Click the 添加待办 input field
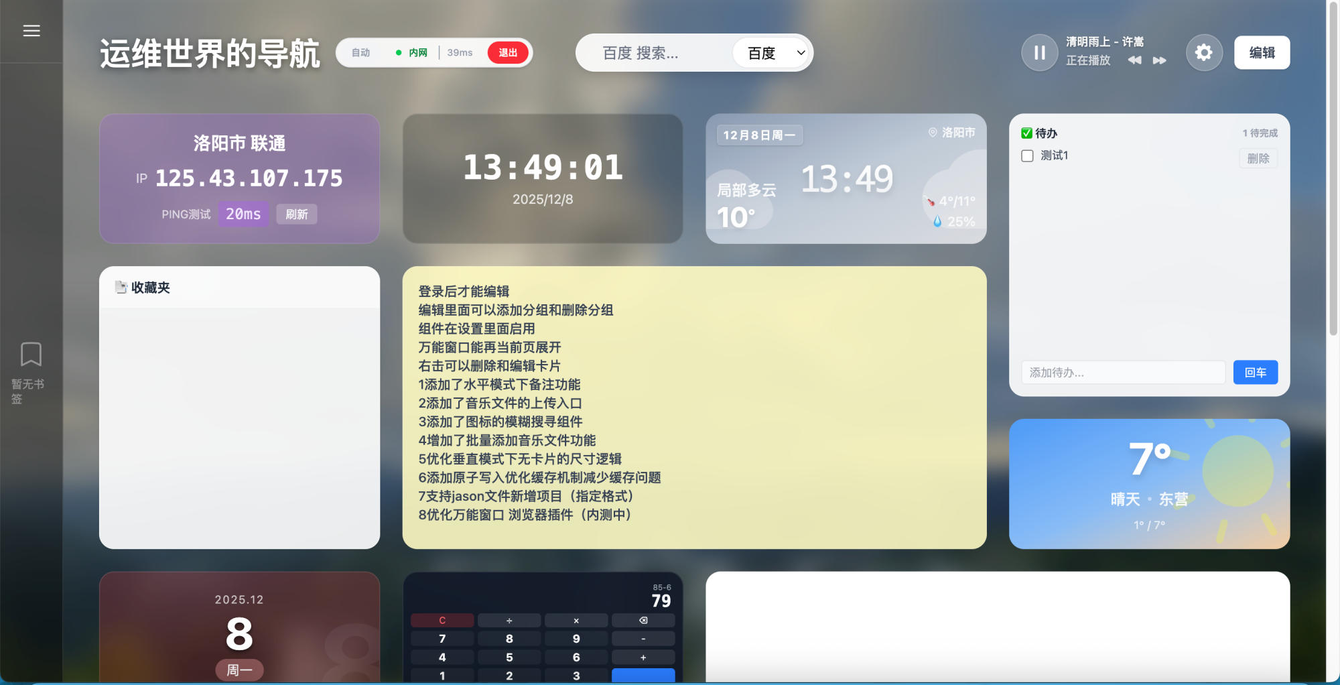 point(1123,373)
